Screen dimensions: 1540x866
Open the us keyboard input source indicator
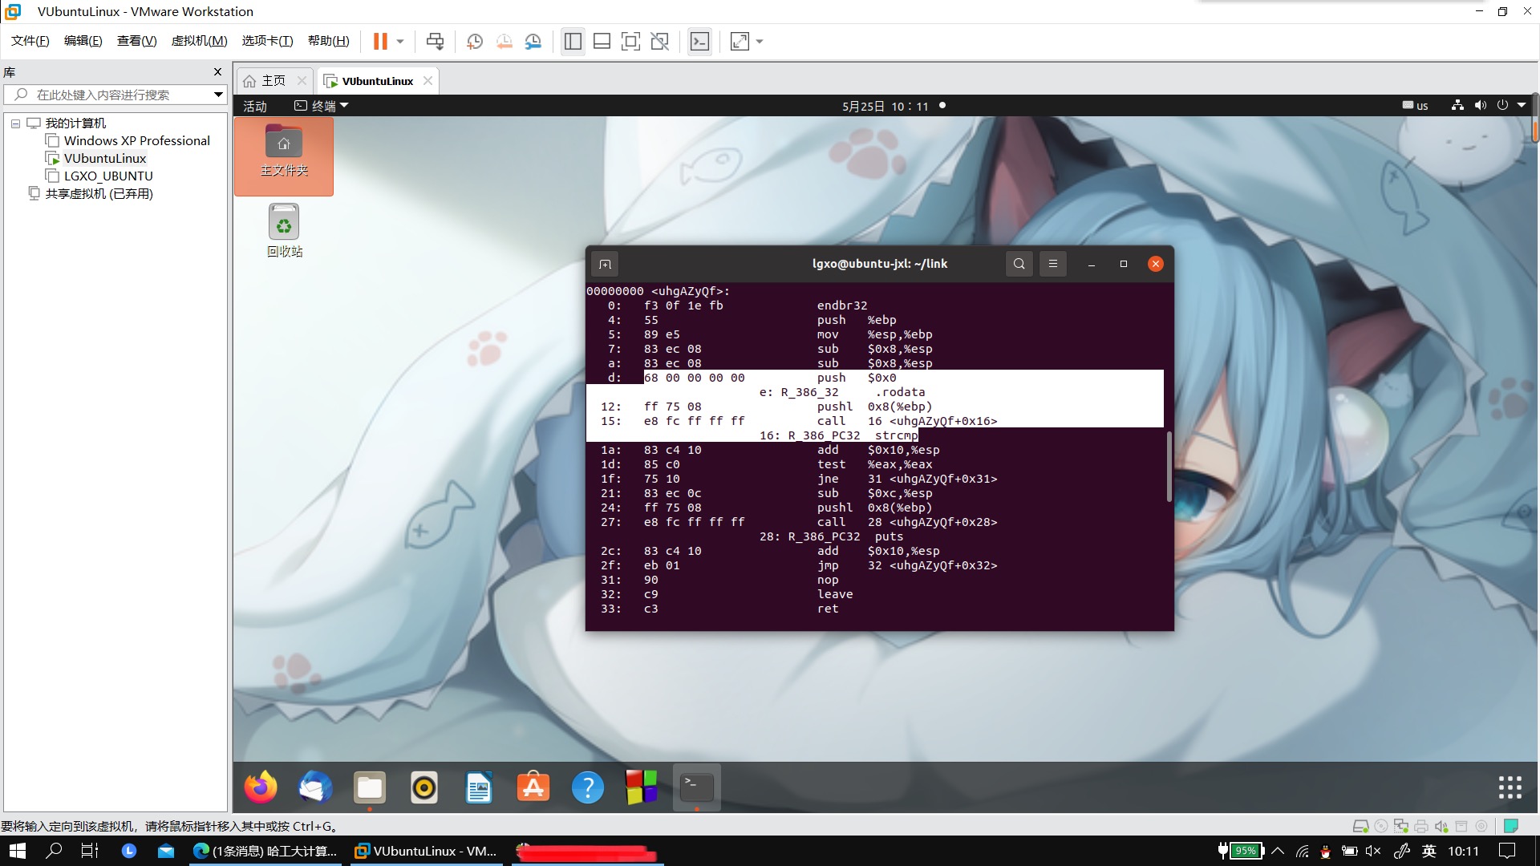(1415, 106)
